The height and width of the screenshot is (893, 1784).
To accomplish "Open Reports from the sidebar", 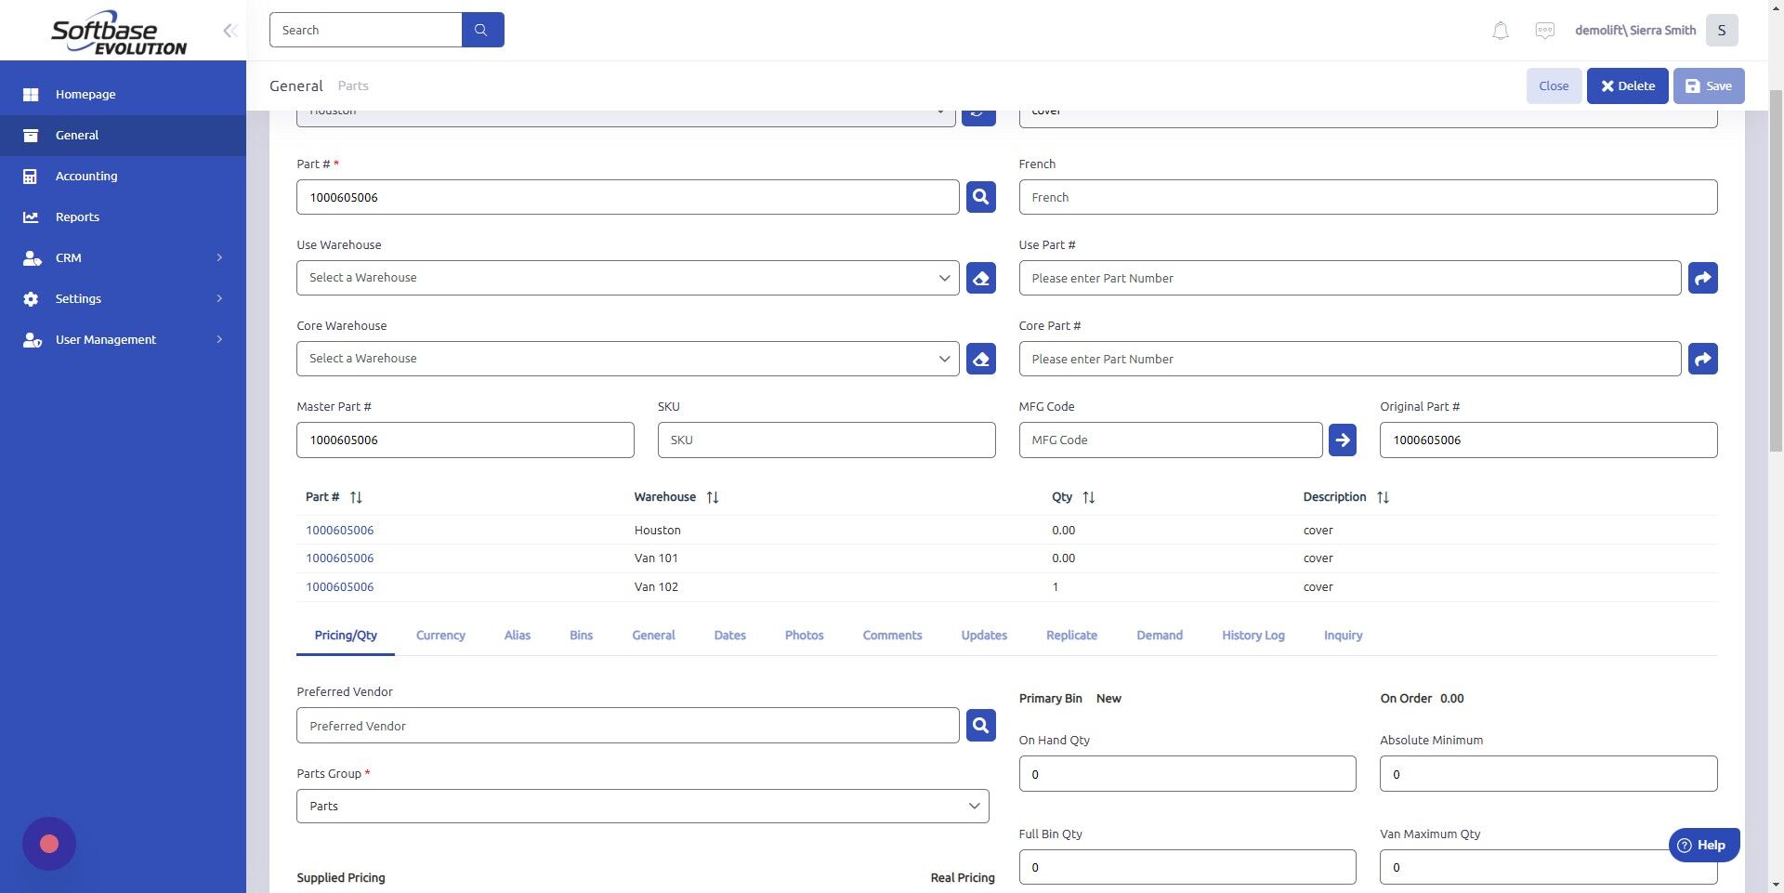I will (76, 217).
